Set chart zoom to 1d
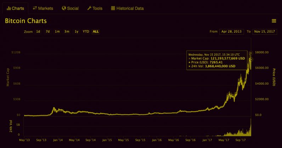This screenshot has width=282, height=148. click(x=38, y=32)
